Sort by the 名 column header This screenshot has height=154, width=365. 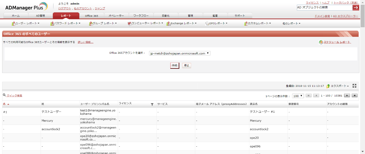(x=4, y=104)
